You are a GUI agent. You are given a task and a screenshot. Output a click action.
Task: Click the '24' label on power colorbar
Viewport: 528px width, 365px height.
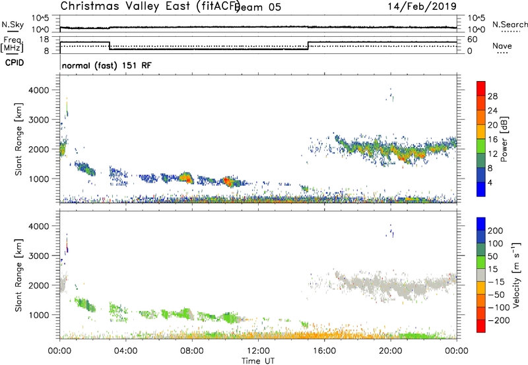(x=492, y=111)
